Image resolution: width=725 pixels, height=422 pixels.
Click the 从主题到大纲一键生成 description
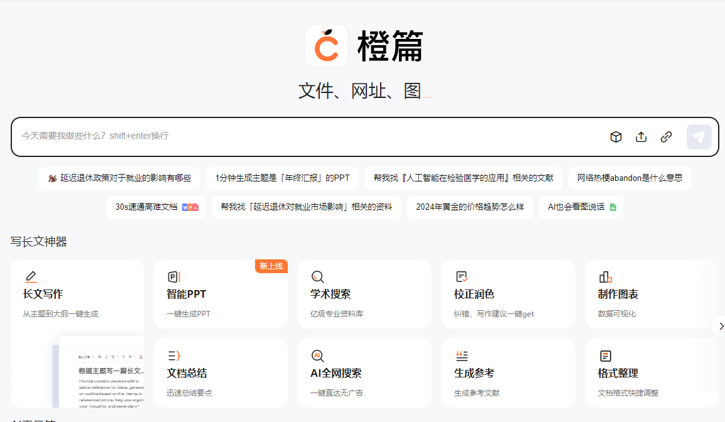coord(60,314)
